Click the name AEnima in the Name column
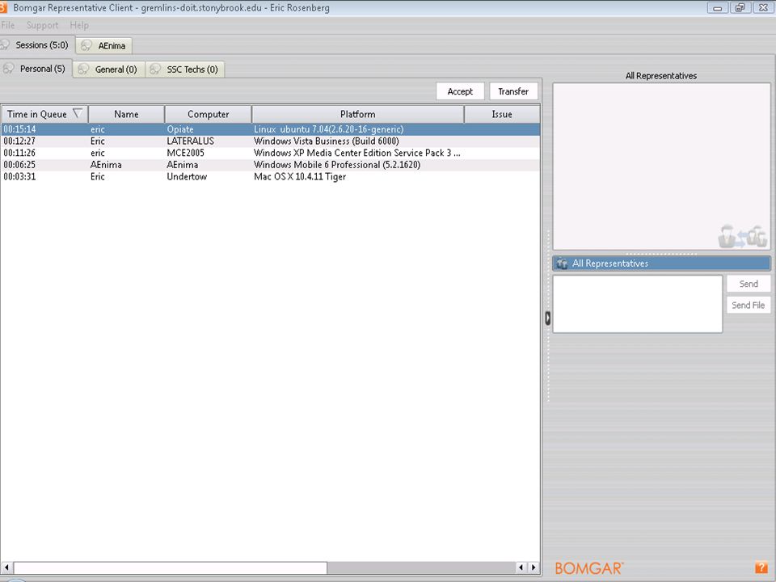The image size is (776, 582). click(x=106, y=165)
